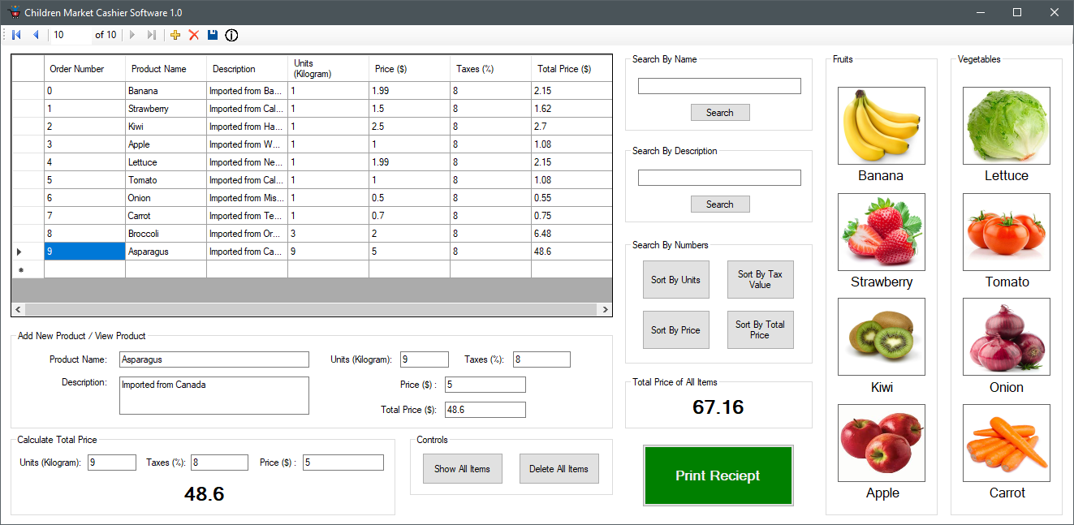This screenshot has height=525, width=1074.
Task: Click Taxes field in Add New Product
Action: tap(541, 359)
